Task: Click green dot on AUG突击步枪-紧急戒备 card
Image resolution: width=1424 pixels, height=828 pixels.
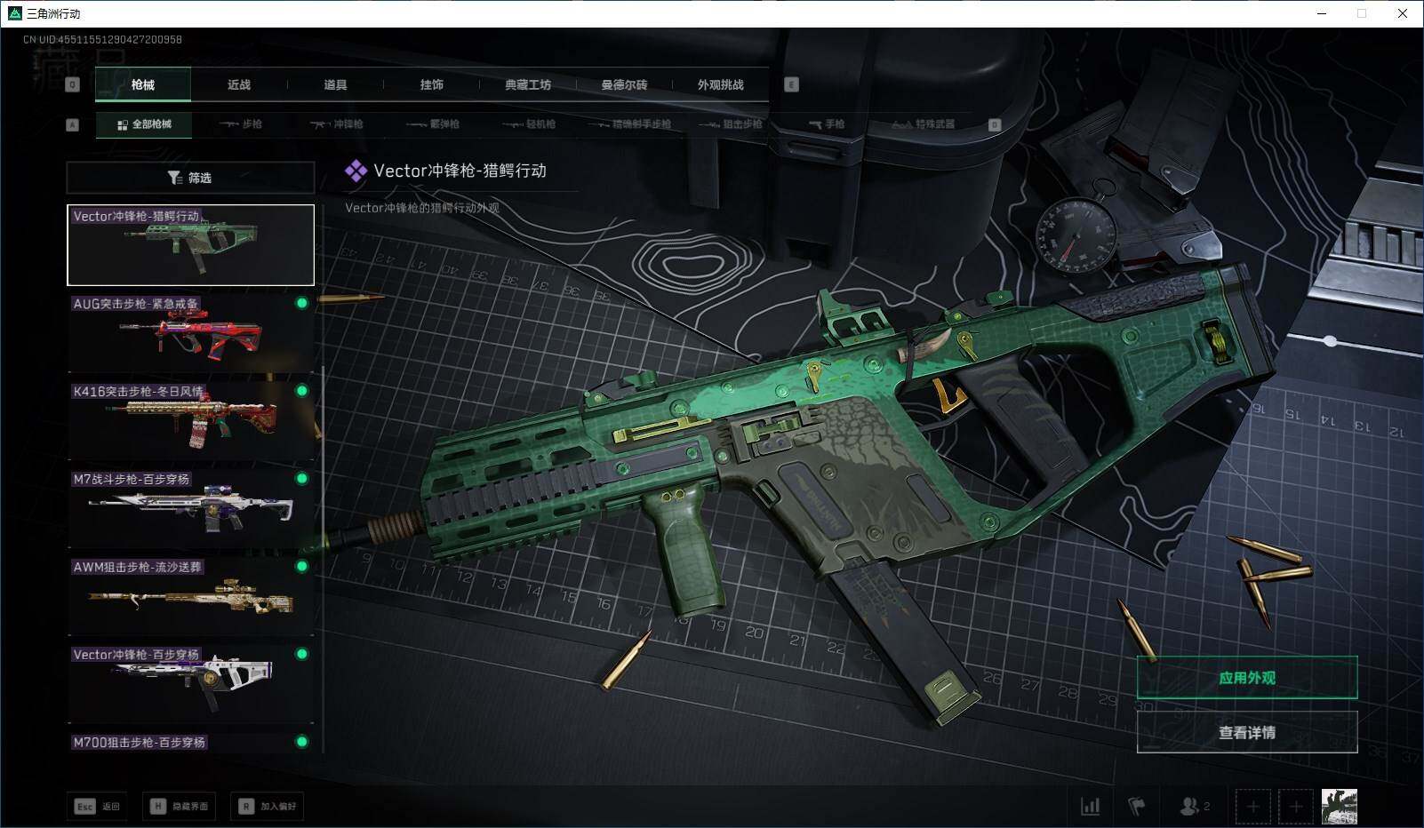Action: tap(302, 303)
